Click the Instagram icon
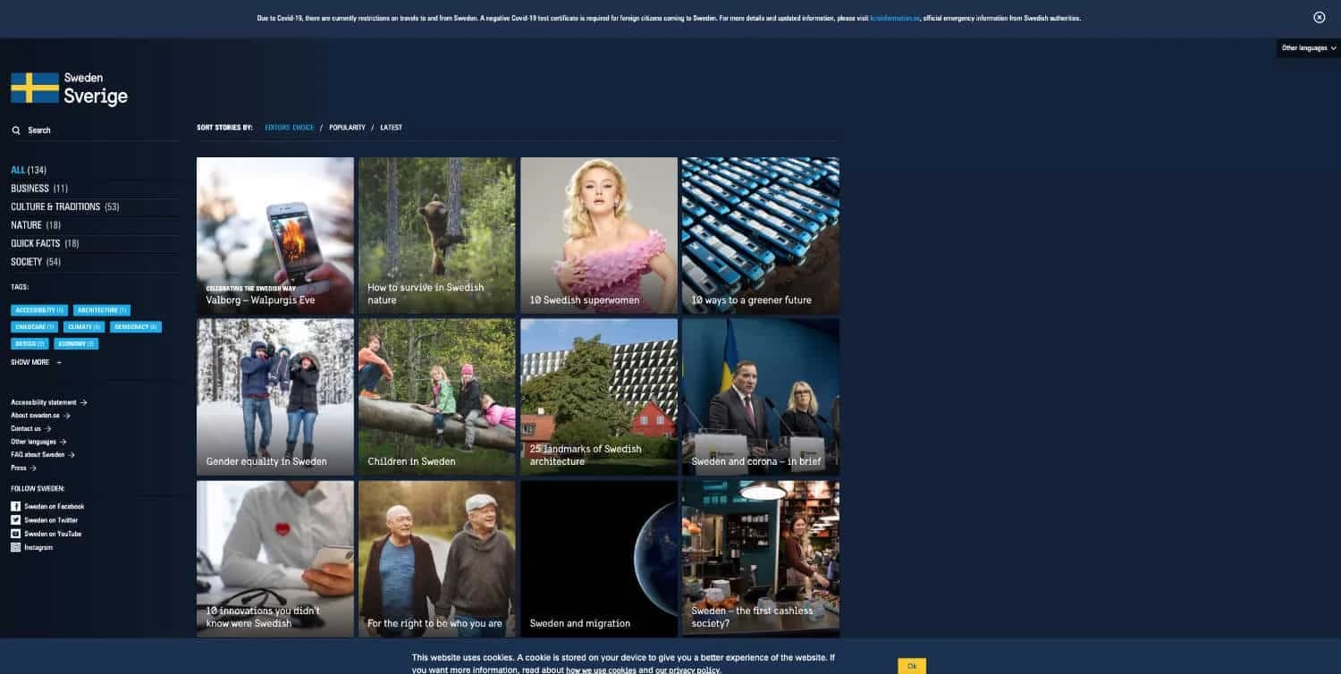Screen dimensions: 1341x674 click(x=15, y=546)
